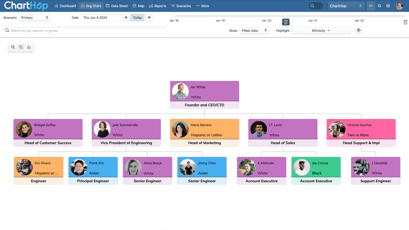Open the More menu in navigation
The height and width of the screenshot is (230, 409).
[x=202, y=6]
